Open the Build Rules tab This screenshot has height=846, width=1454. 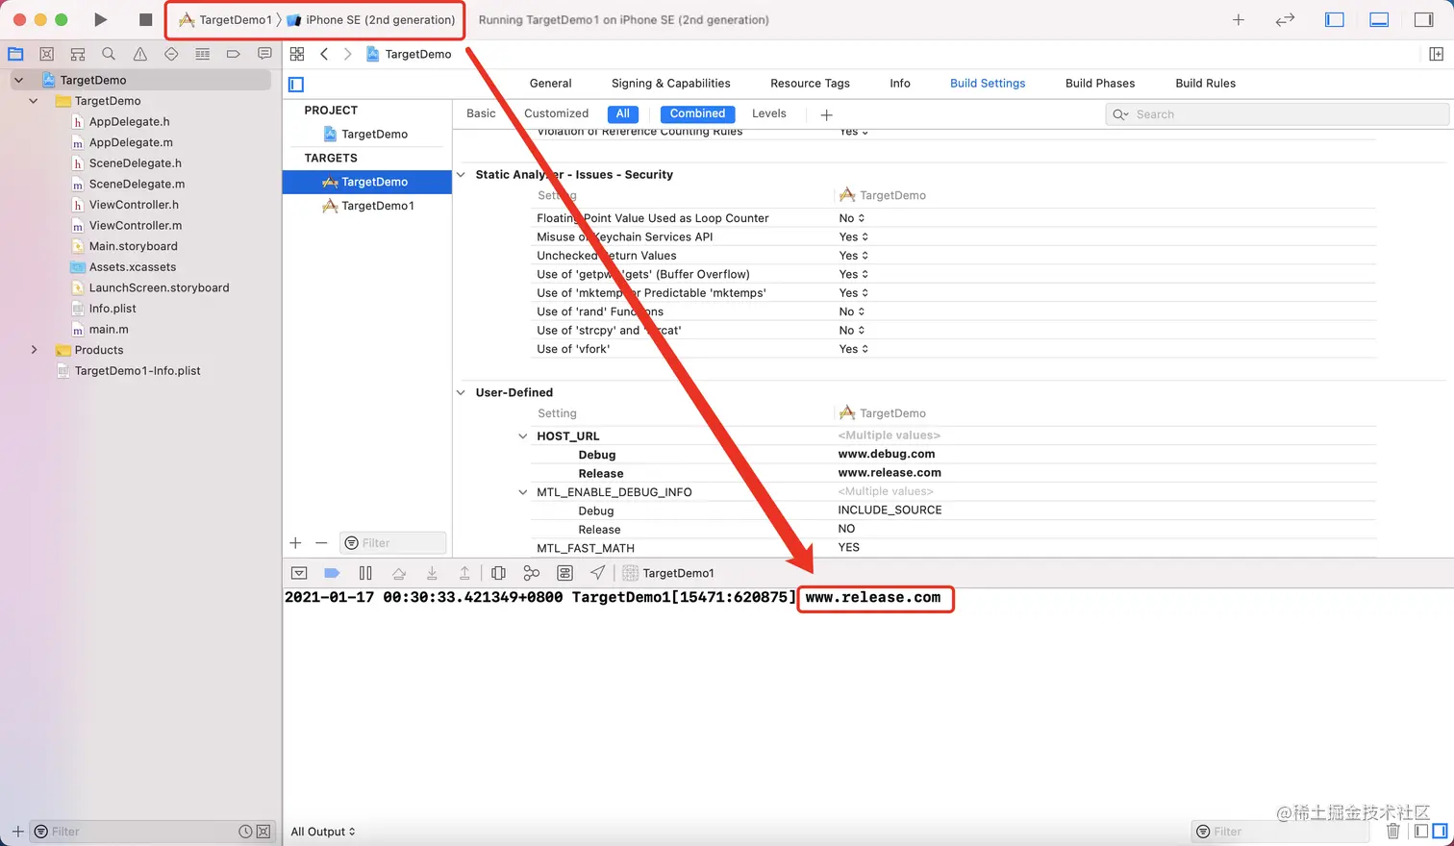tap(1206, 84)
